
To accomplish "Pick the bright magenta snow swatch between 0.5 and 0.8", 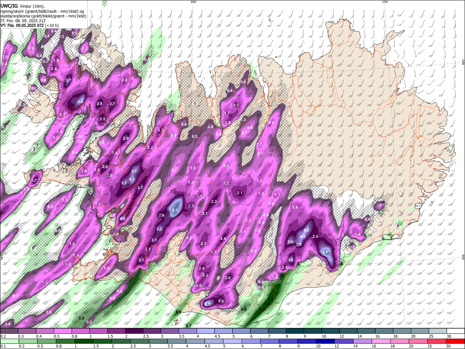I will pos(63,331).
